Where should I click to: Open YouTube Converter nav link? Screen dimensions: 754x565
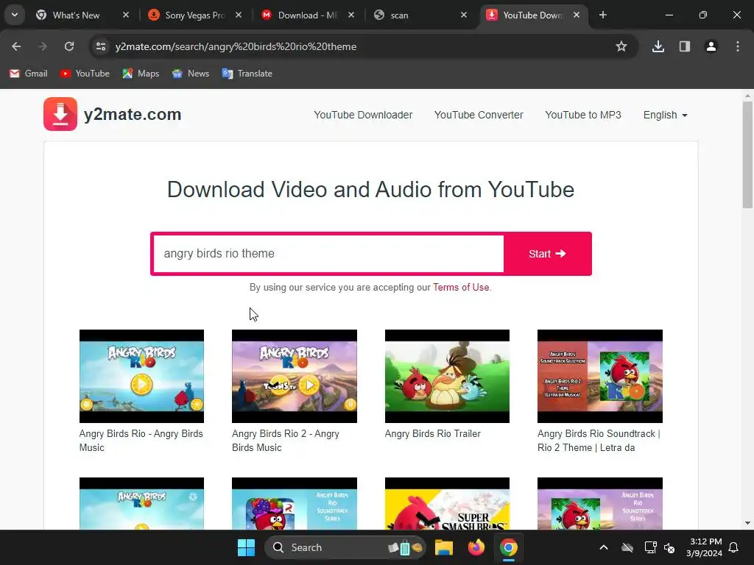479,115
